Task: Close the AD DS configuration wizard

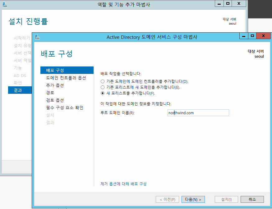Action: 263,36
